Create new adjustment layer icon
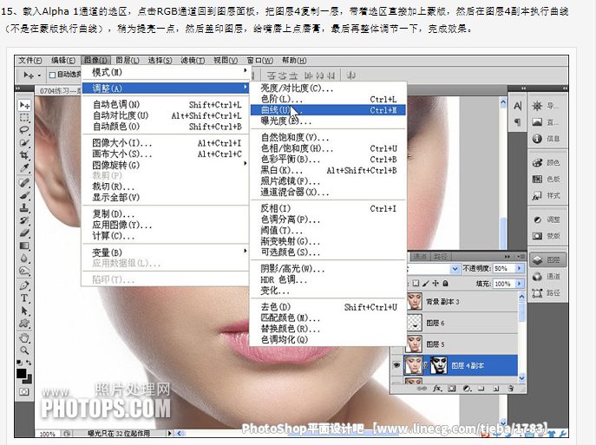The width and height of the screenshot is (596, 445). click(x=467, y=389)
